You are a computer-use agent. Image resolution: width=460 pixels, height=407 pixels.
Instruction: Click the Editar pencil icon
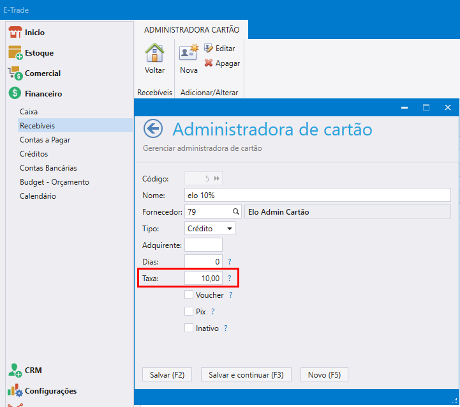[208, 48]
